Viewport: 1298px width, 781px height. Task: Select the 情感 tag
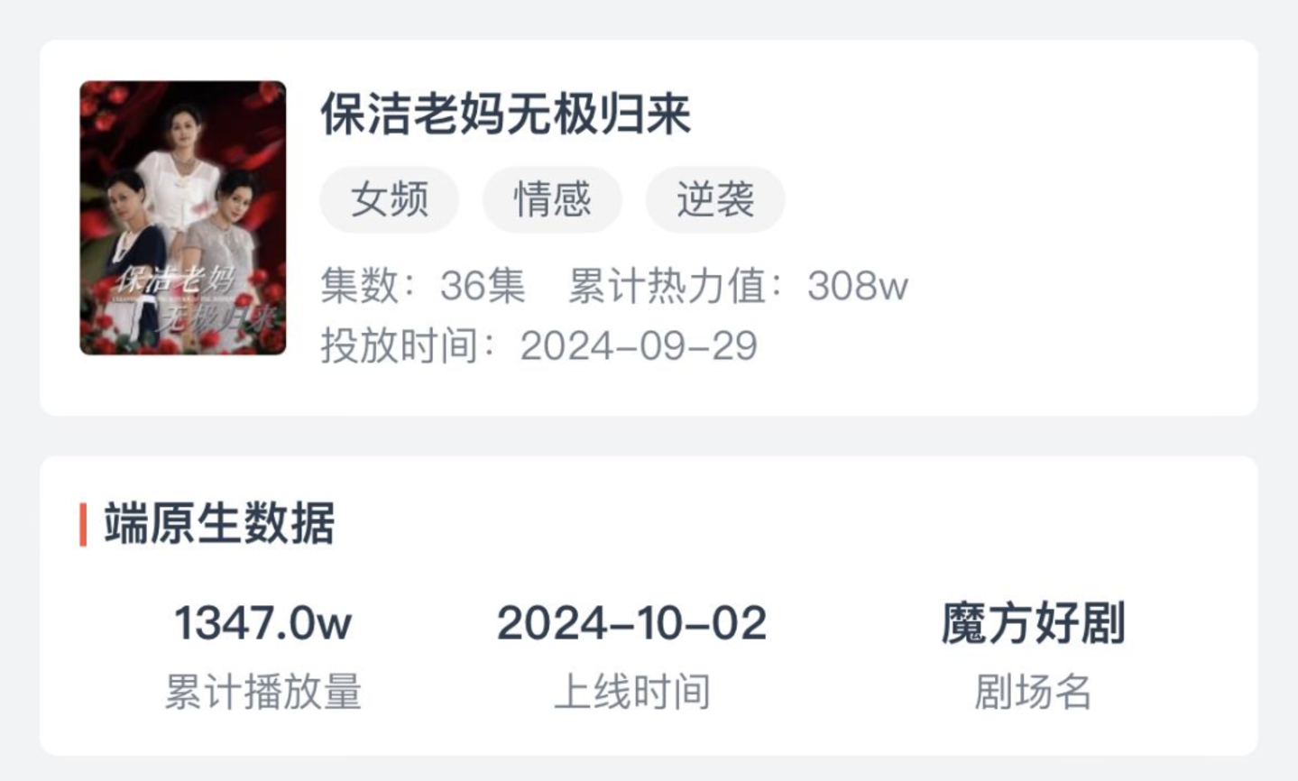552,199
